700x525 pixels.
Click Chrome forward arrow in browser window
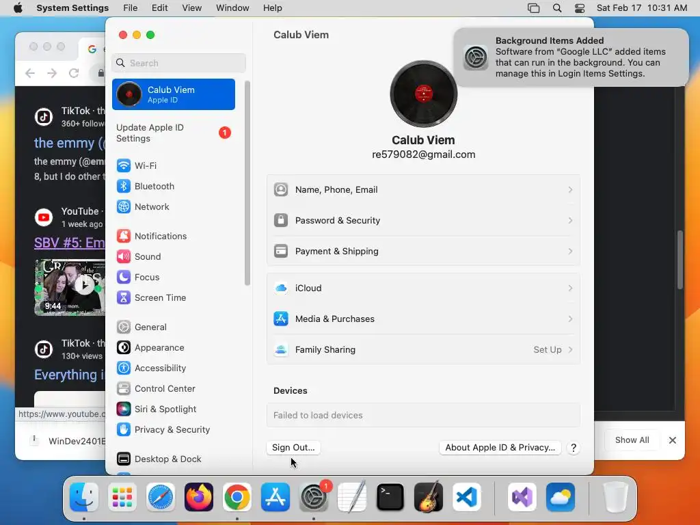[x=52, y=73]
